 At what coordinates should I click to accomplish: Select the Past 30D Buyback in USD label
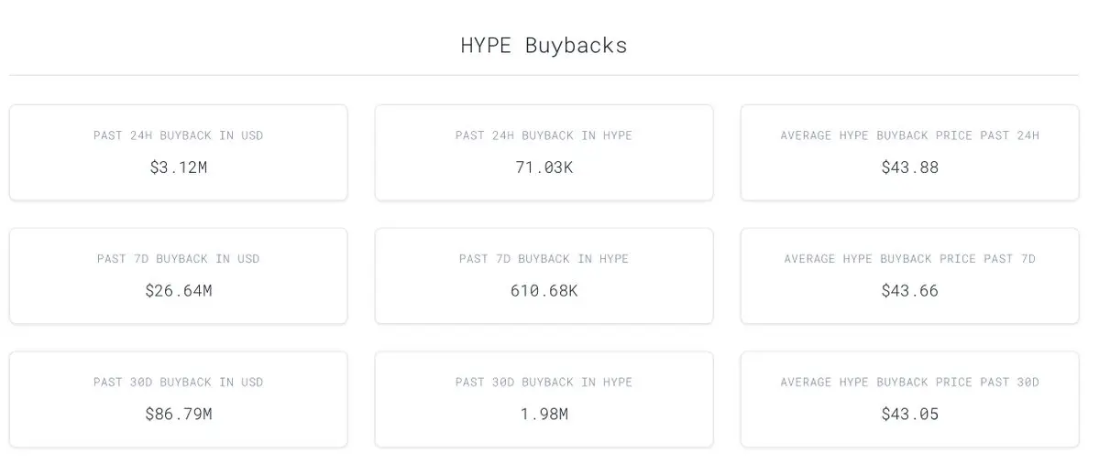(x=178, y=383)
